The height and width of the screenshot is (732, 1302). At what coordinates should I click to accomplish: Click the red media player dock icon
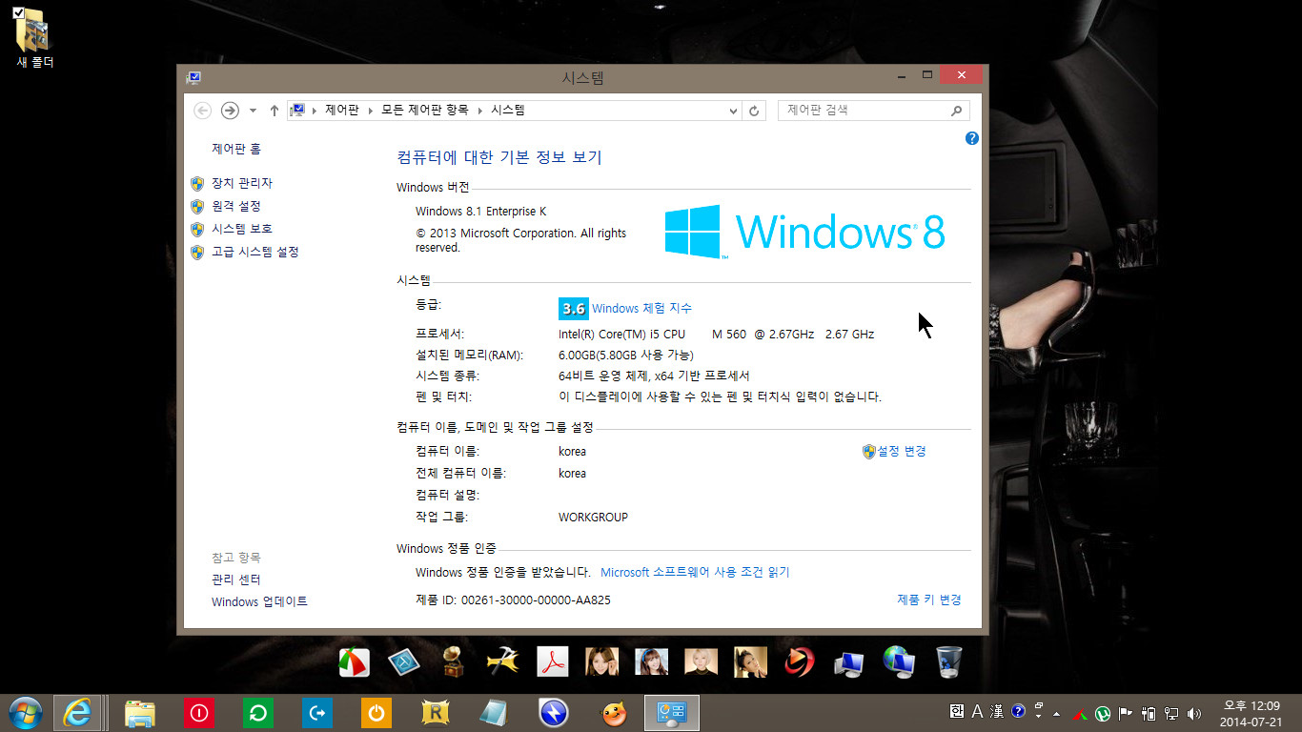click(800, 661)
